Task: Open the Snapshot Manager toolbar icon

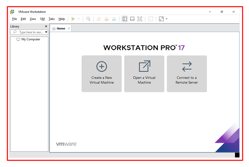Action: (114, 19)
